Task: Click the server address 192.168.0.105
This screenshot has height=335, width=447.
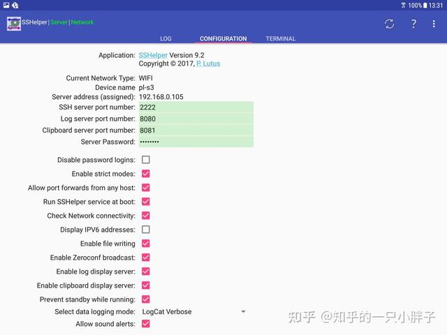Action: click(161, 97)
